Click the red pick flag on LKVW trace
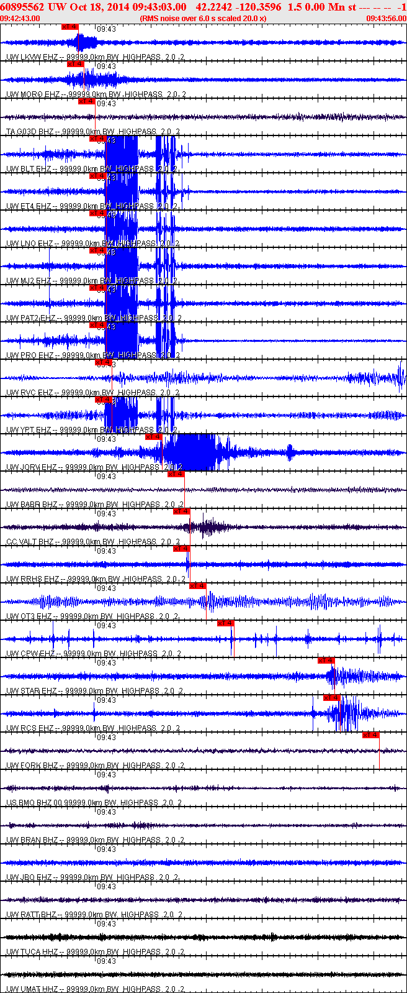407x993 pixels. (x=69, y=27)
